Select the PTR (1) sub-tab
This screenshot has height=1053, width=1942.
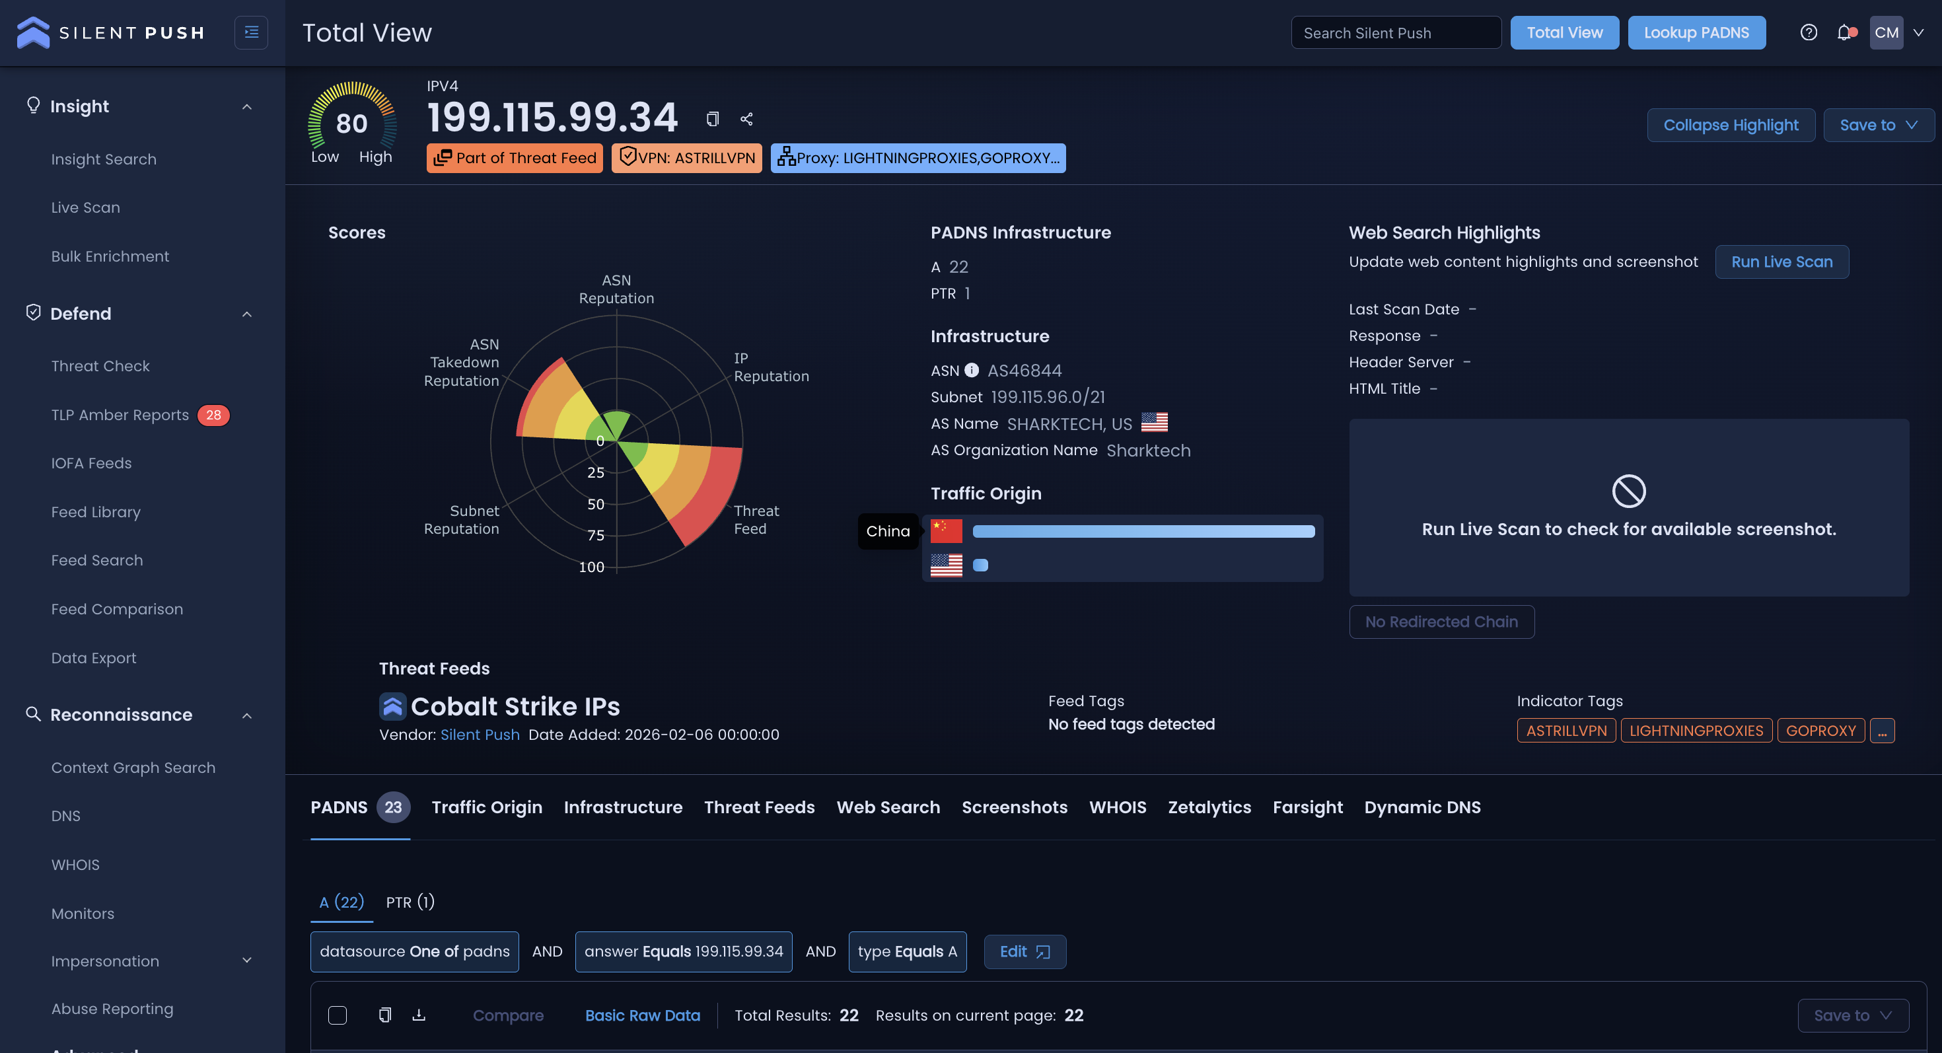pyautogui.click(x=410, y=902)
